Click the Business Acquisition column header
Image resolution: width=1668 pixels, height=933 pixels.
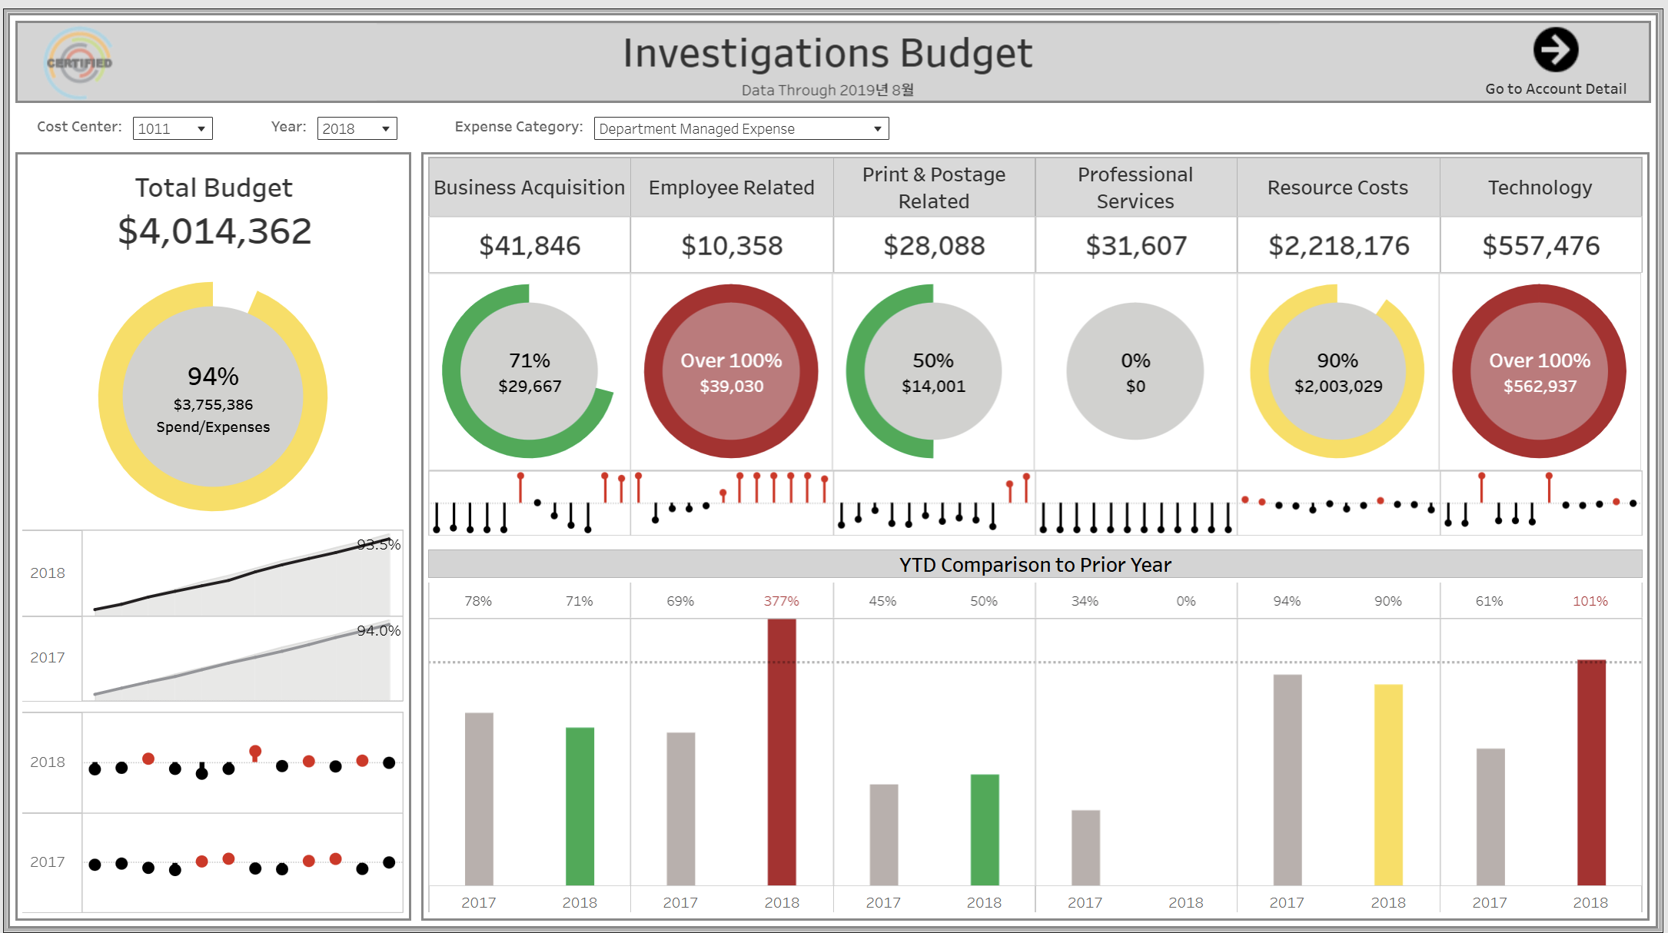[x=529, y=188]
